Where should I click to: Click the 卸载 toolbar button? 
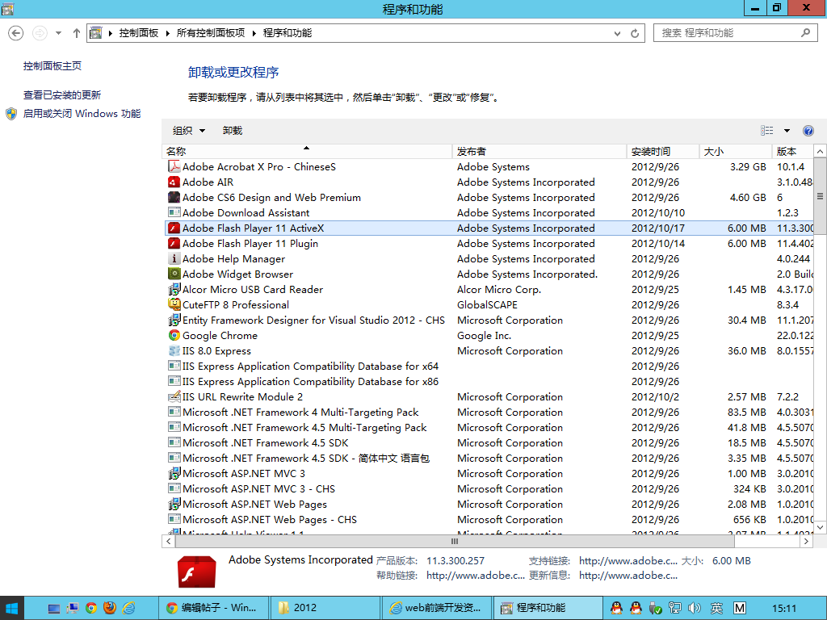click(232, 131)
